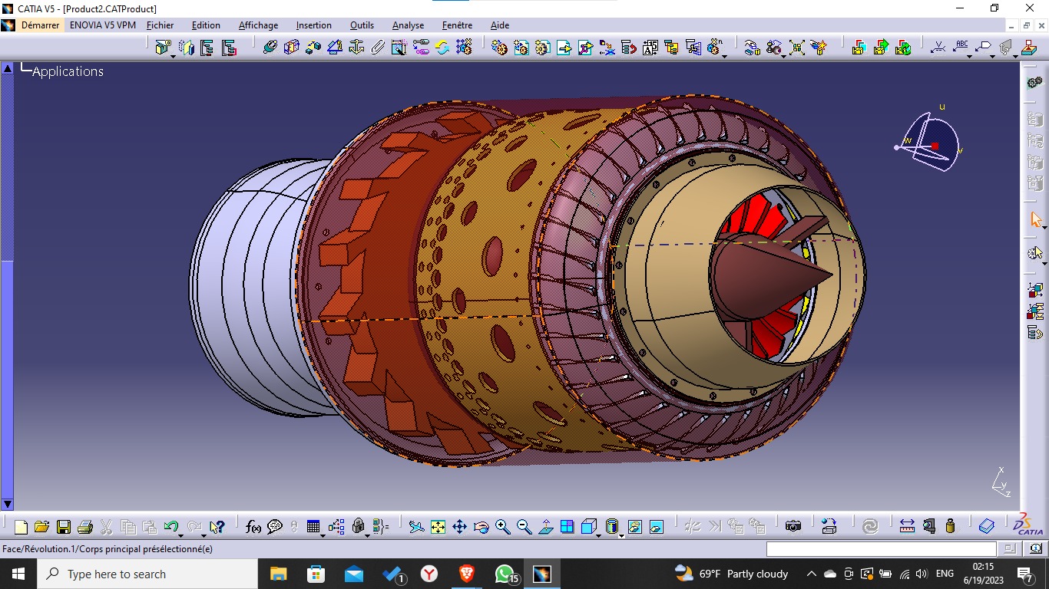
Task: Open the Fenêtre menu
Action: 458,25
